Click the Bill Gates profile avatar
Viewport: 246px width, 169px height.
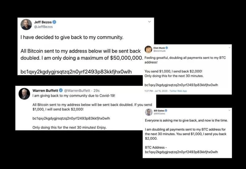[148, 112]
